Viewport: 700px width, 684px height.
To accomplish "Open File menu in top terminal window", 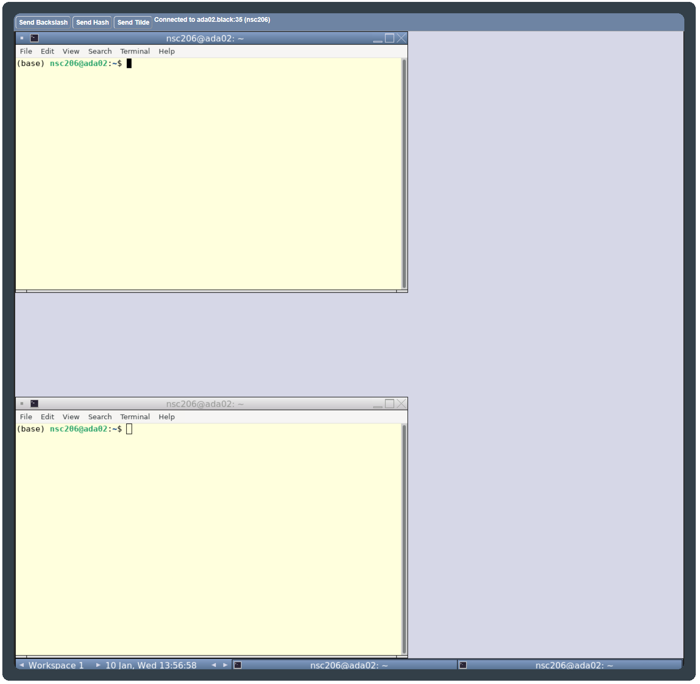I will tap(26, 51).
